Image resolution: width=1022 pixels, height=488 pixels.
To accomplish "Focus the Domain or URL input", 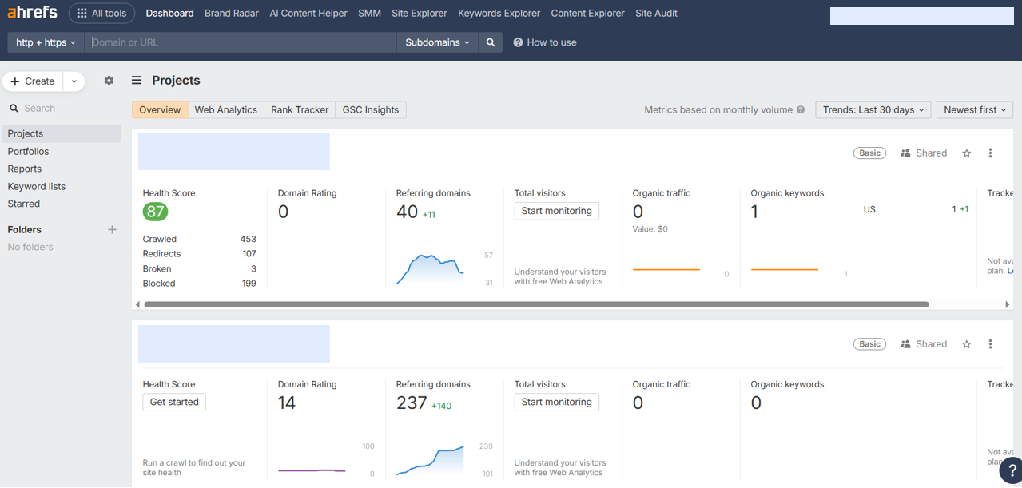I will [241, 42].
